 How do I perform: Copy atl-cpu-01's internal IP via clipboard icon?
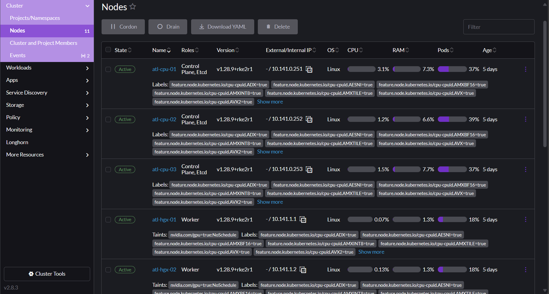click(309, 69)
